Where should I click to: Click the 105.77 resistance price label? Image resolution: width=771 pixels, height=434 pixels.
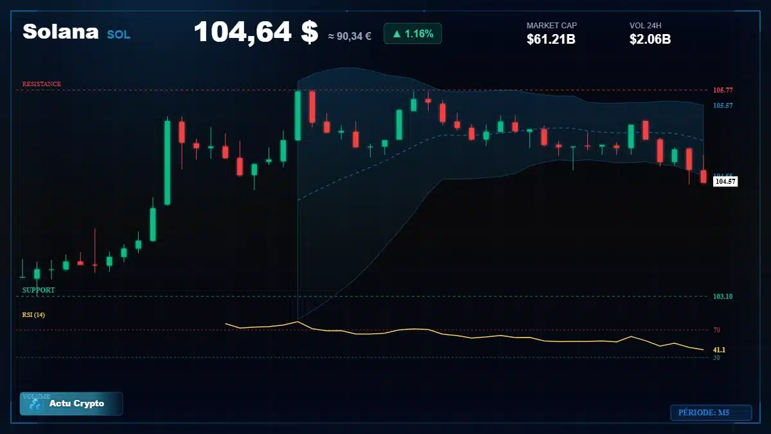[723, 90]
